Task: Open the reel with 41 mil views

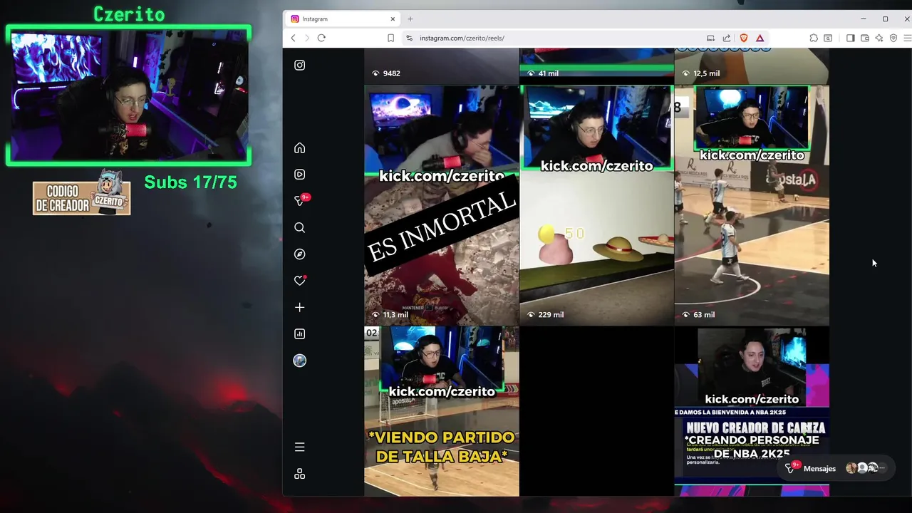Action: (x=596, y=66)
